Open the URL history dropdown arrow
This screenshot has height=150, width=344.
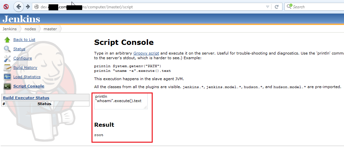click(x=268, y=7)
